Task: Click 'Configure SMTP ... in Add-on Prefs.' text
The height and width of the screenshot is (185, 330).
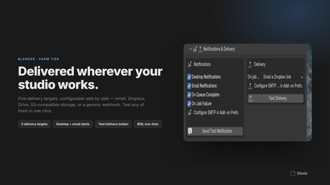Action: click(x=278, y=86)
